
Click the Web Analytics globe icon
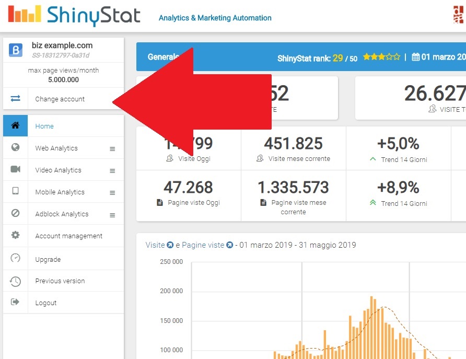click(x=16, y=147)
